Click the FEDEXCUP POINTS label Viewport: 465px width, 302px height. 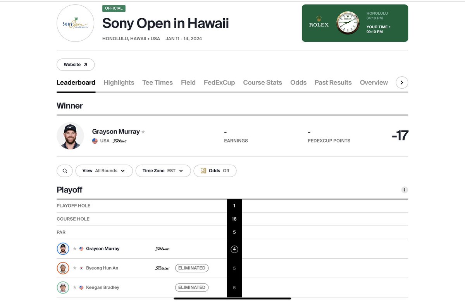(x=329, y=141)
